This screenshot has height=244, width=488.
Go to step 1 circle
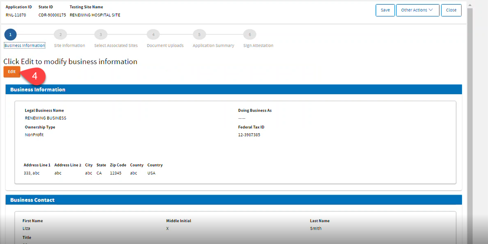[x=10, y=34]
